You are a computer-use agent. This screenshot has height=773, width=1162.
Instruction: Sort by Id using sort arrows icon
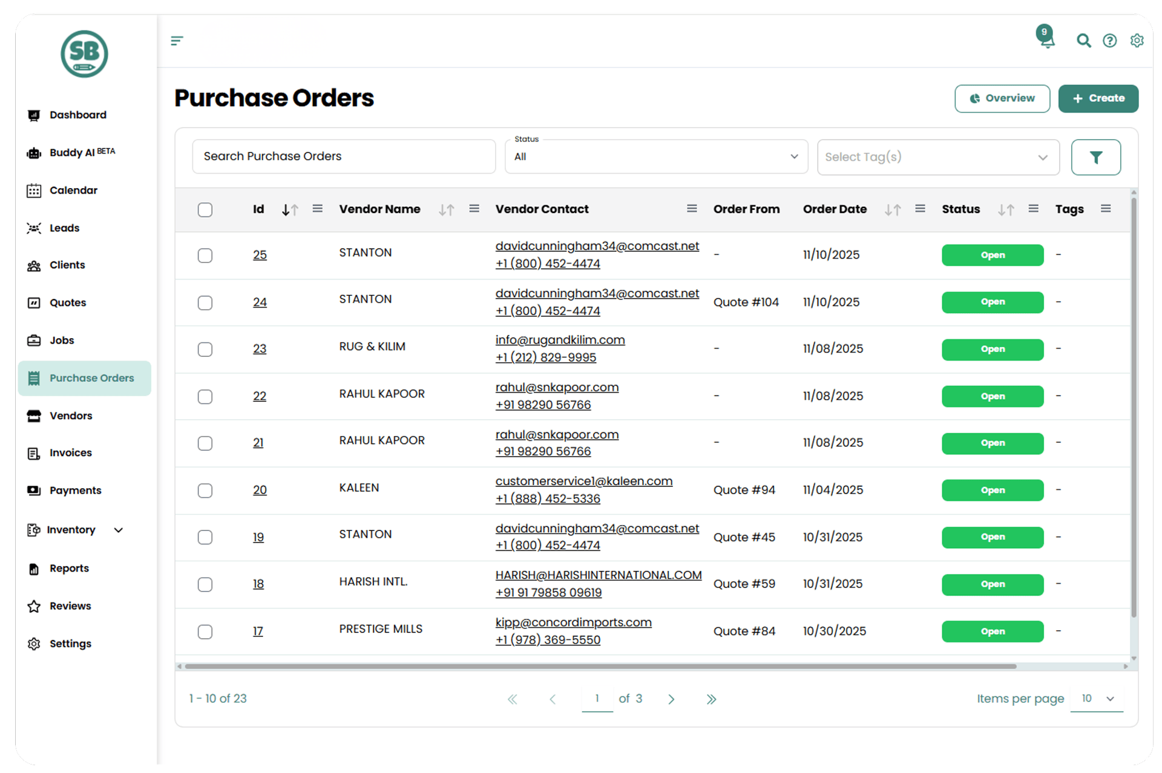290,210
